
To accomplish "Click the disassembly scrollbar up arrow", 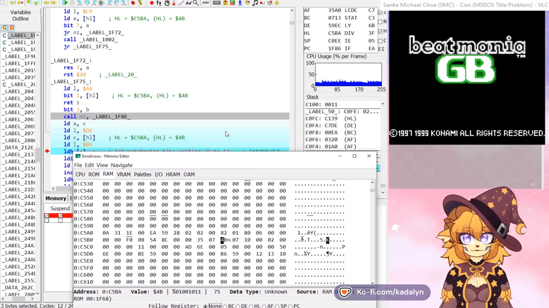I will pos(292,10).
